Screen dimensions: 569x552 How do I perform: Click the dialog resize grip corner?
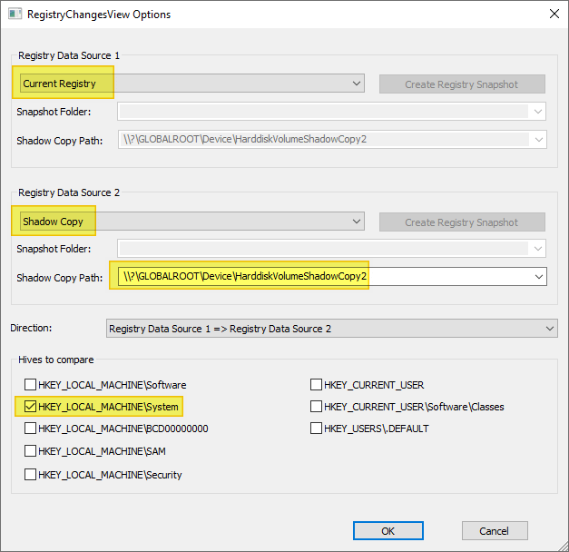pyautogui.click(x=563, y=546)
